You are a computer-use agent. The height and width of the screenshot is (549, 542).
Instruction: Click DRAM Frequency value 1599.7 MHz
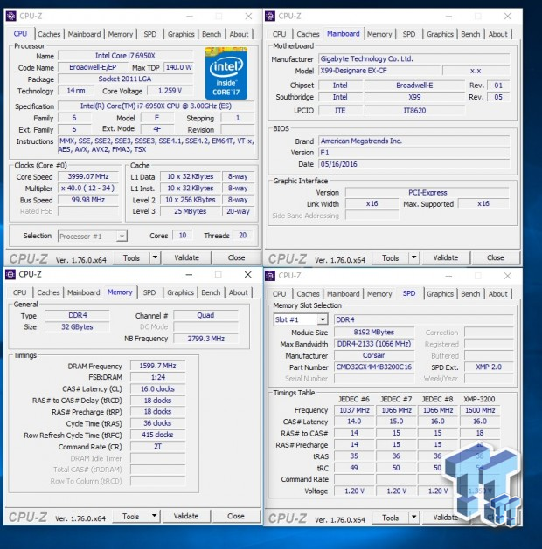157,366
